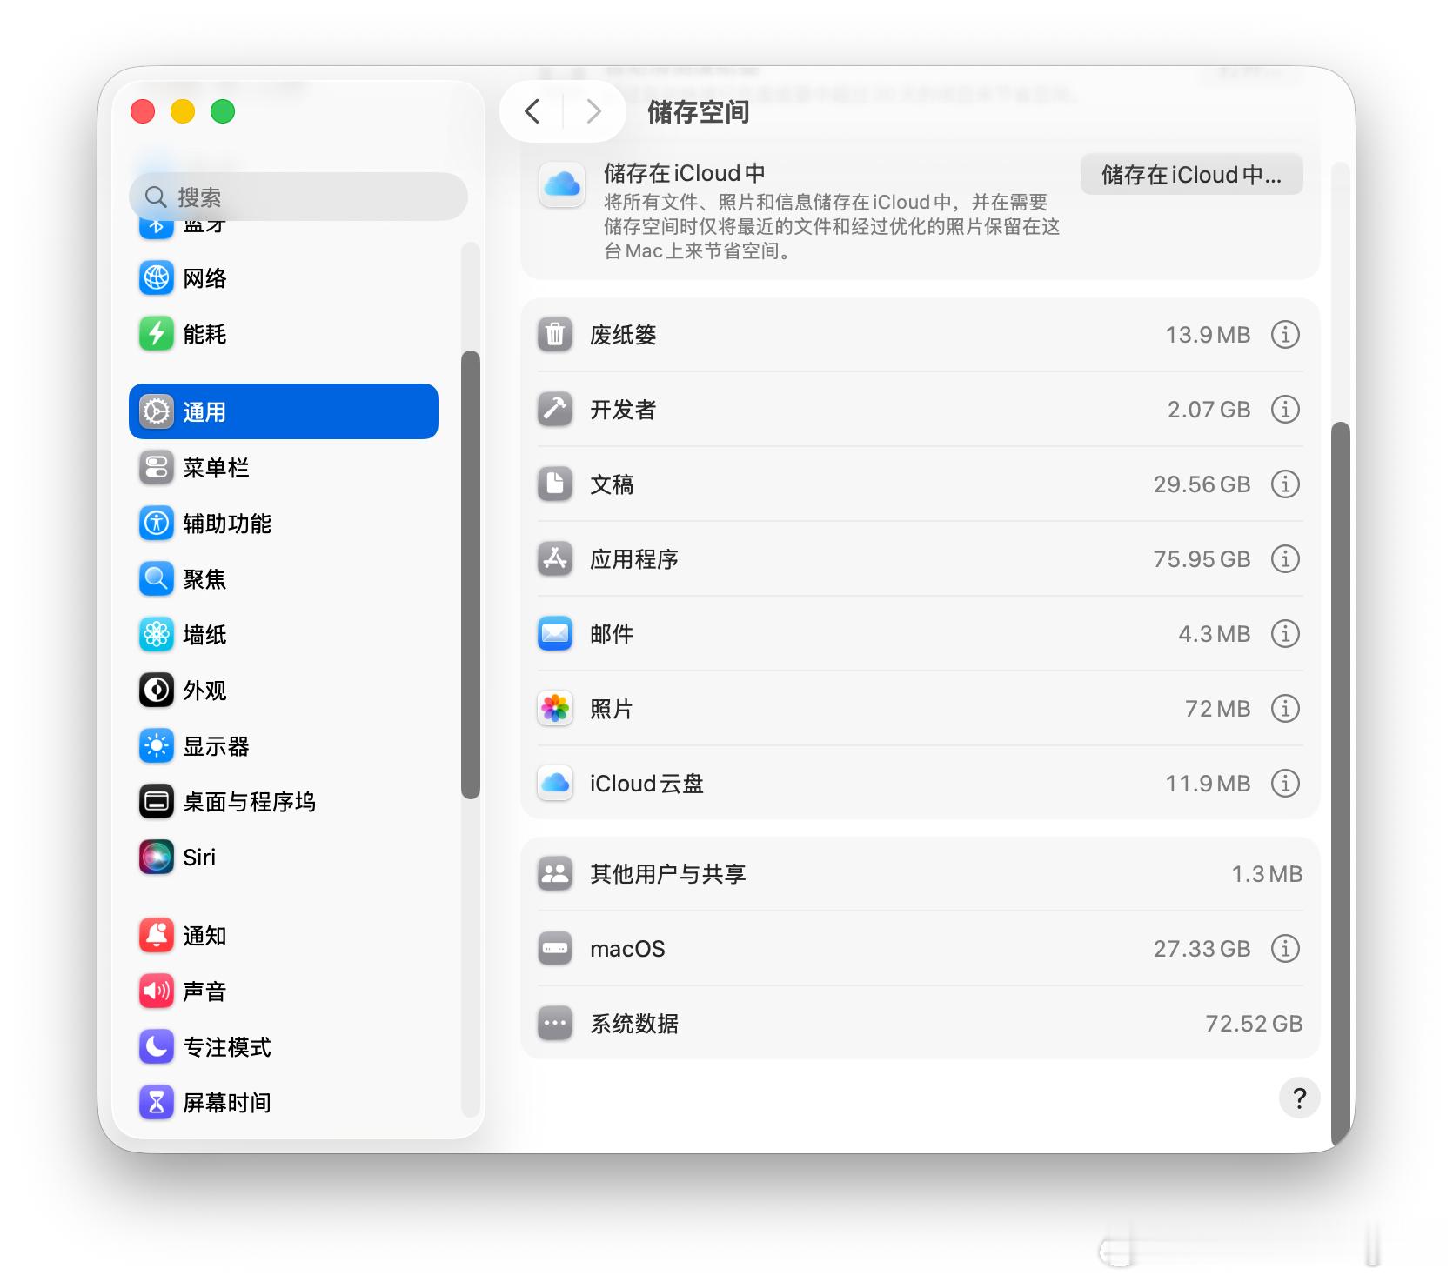Click the back navigation arrow
This screenshot has height=1282, width=1453.
[532, 111]
